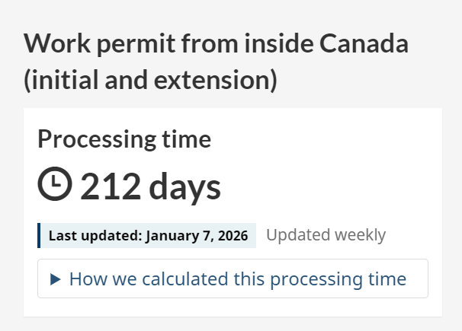
Task: Click the January 7, 2026 date text
Action: tap(196, 236)
